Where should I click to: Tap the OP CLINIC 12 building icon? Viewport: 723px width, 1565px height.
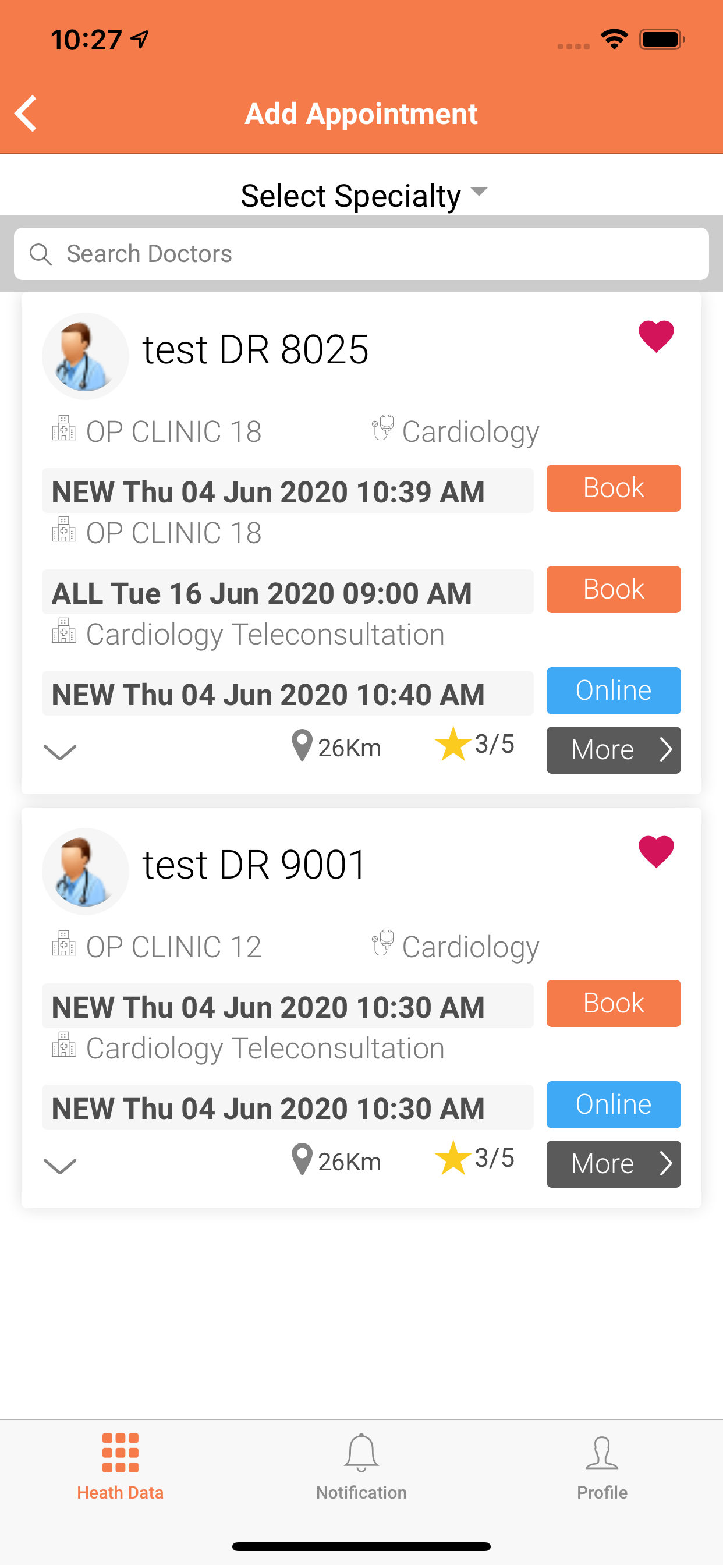coord(63,944)
